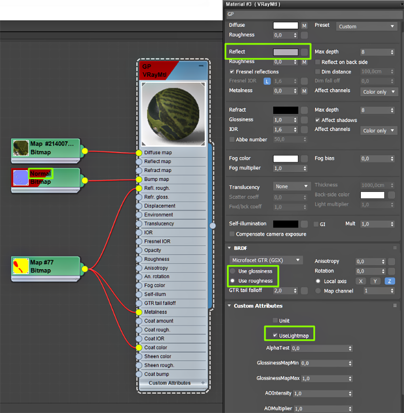Click the Metalness M map button
Image resolution: width=404 pixels, height=413 pixels.
(x=304, y=91)
